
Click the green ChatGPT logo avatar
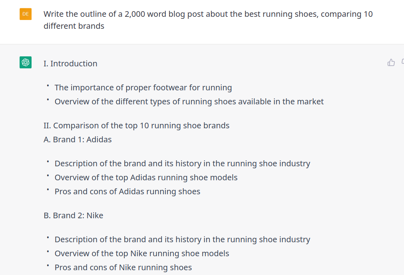[26, 62]
